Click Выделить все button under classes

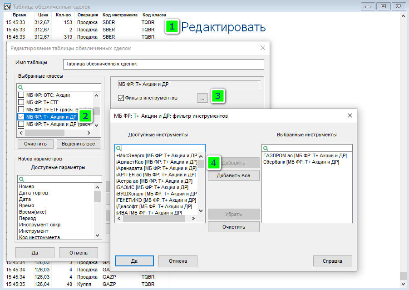pyautogui.click(x=78, y=144)
